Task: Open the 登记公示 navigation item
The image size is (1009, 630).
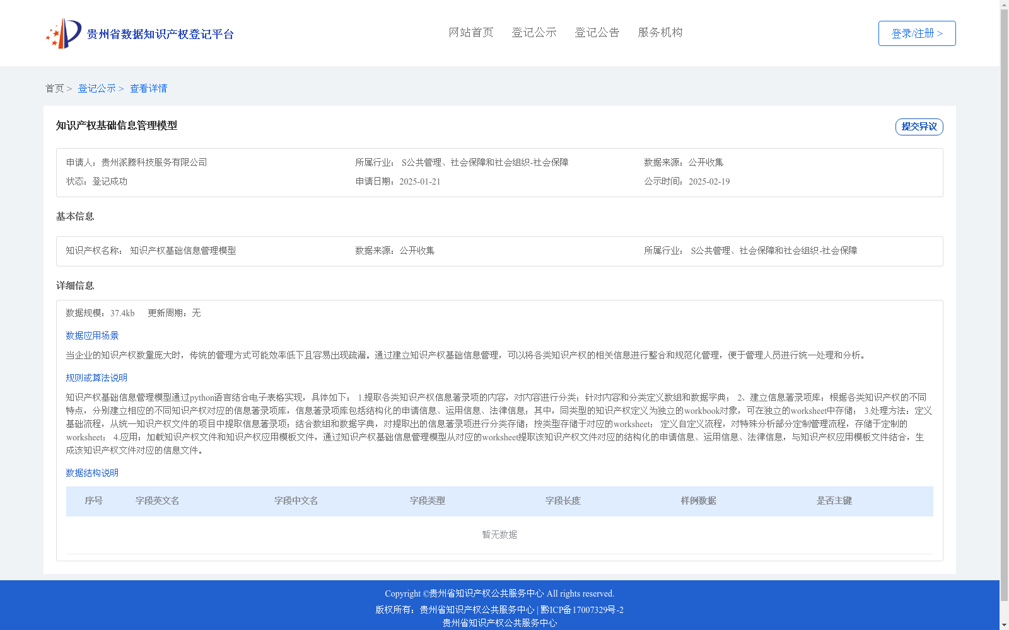Action: click(534, 32)
